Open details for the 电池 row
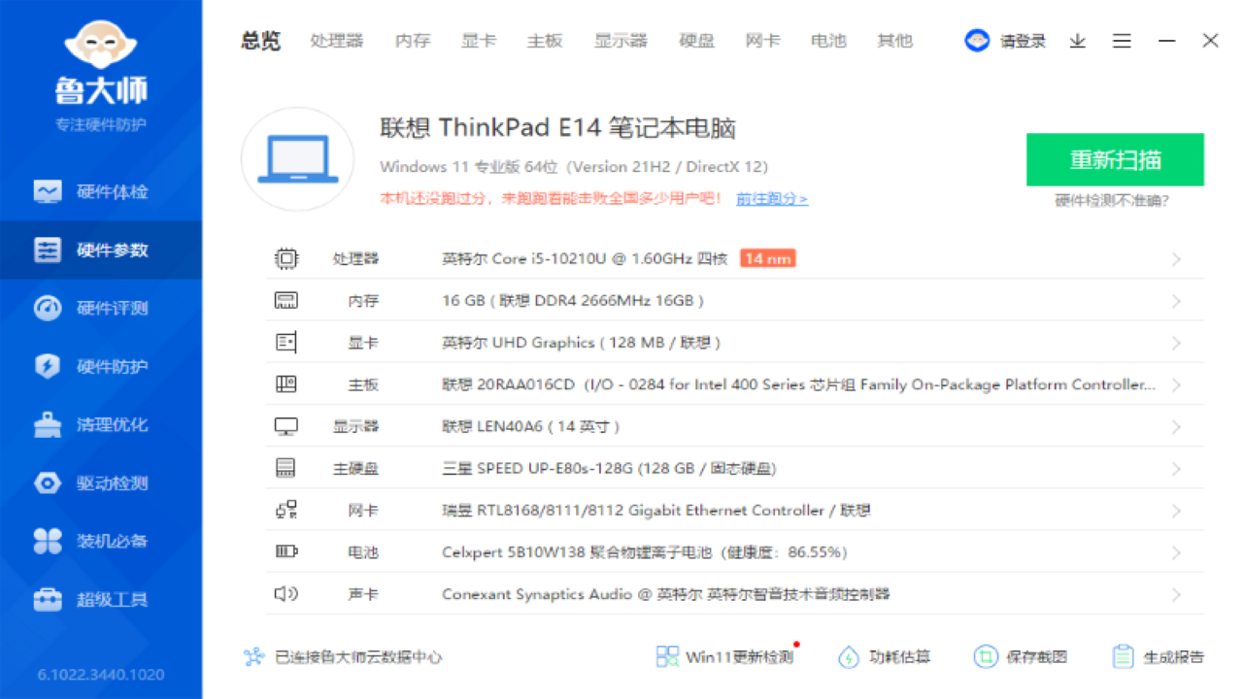 1176,551
